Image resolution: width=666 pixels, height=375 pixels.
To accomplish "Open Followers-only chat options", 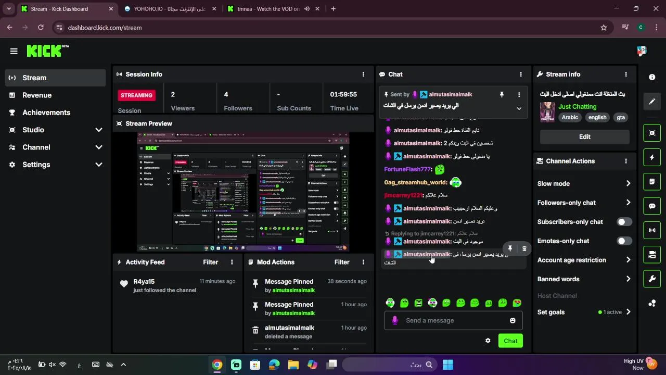I will [x=584, y=203].
